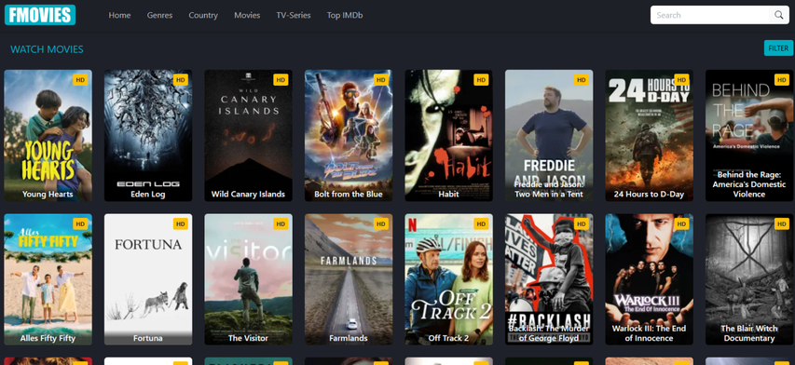
Task: Click the HD badge on The Blair Witch Documentary
Action: click(x=782, y=223)
